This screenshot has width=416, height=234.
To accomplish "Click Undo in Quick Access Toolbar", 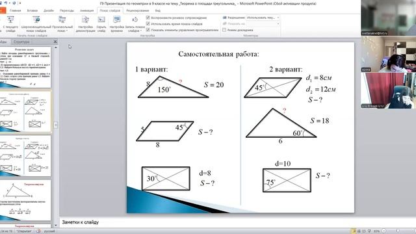I will pyautogui.click(x=6, y=3).
